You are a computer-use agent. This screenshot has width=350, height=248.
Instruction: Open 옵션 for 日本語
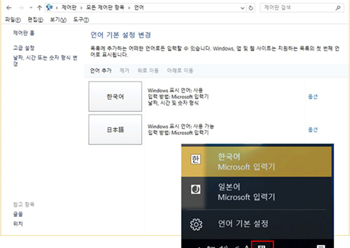(x=313, y=130)
